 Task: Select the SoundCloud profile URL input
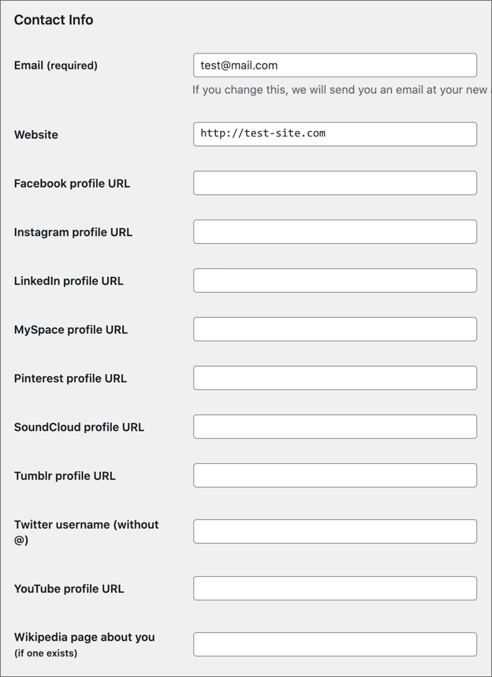[334, 427]
